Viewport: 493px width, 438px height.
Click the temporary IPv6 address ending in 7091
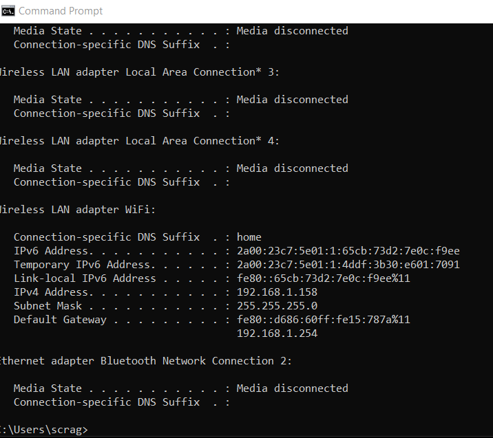(348, 265)
